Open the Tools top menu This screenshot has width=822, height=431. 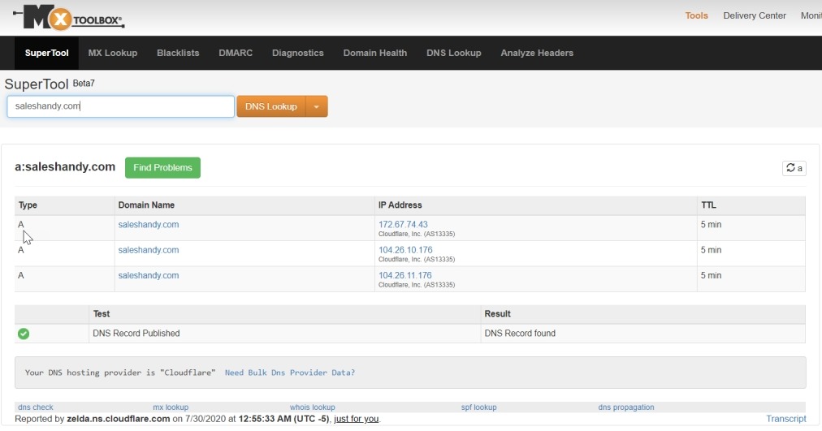pos(696,15)
